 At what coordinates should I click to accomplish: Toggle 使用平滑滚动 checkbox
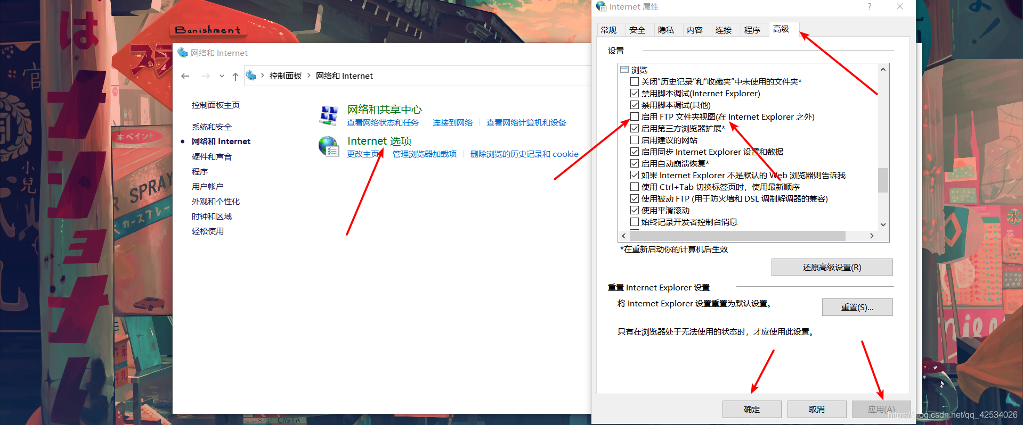pos(635,210)
